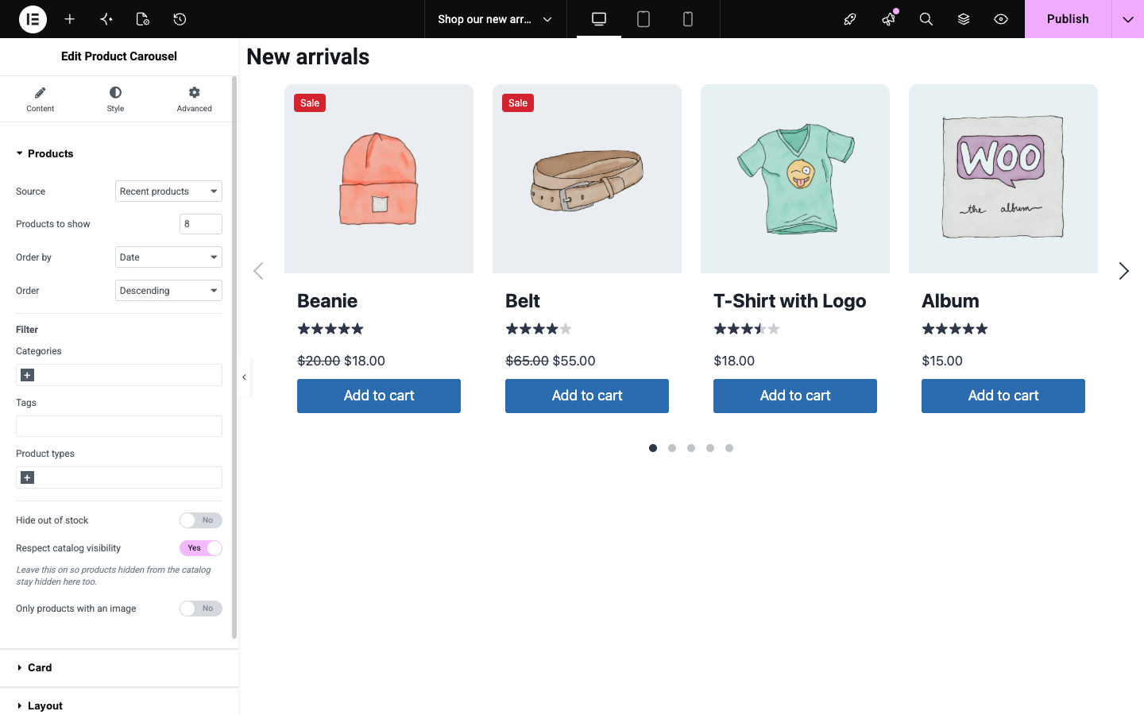Click the Tags input field
This screenshot has width=1144, height=715.
click(x=119, y=427)
